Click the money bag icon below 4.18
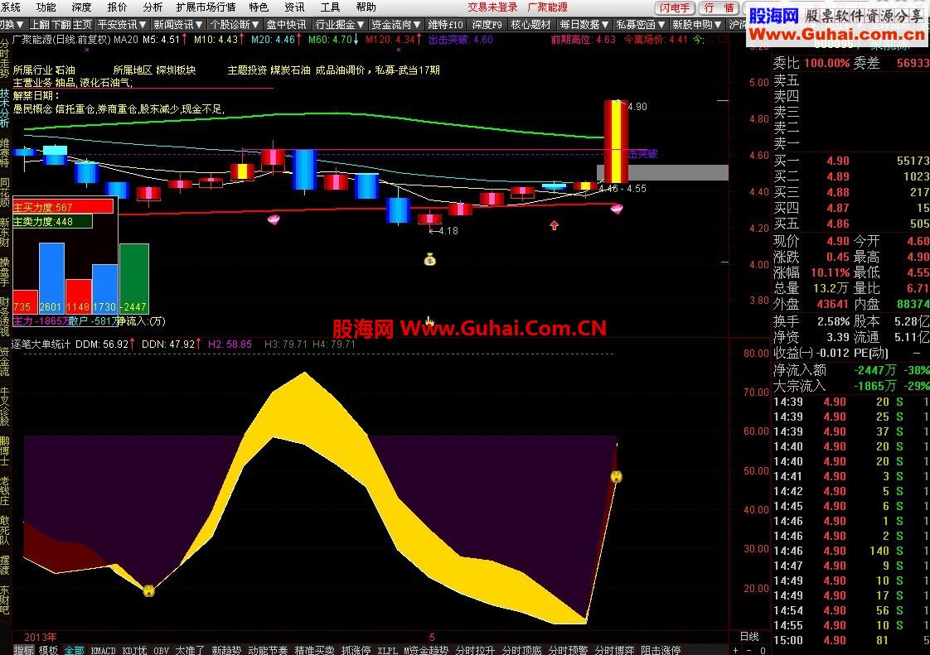This screenshot has width=930, height=655. click(x=430, y=259)
